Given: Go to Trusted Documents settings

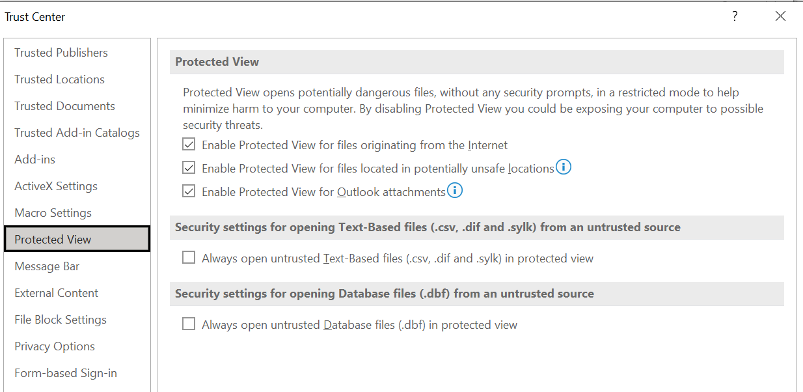Looking at the screenshot, I should (x=64, y=106).
